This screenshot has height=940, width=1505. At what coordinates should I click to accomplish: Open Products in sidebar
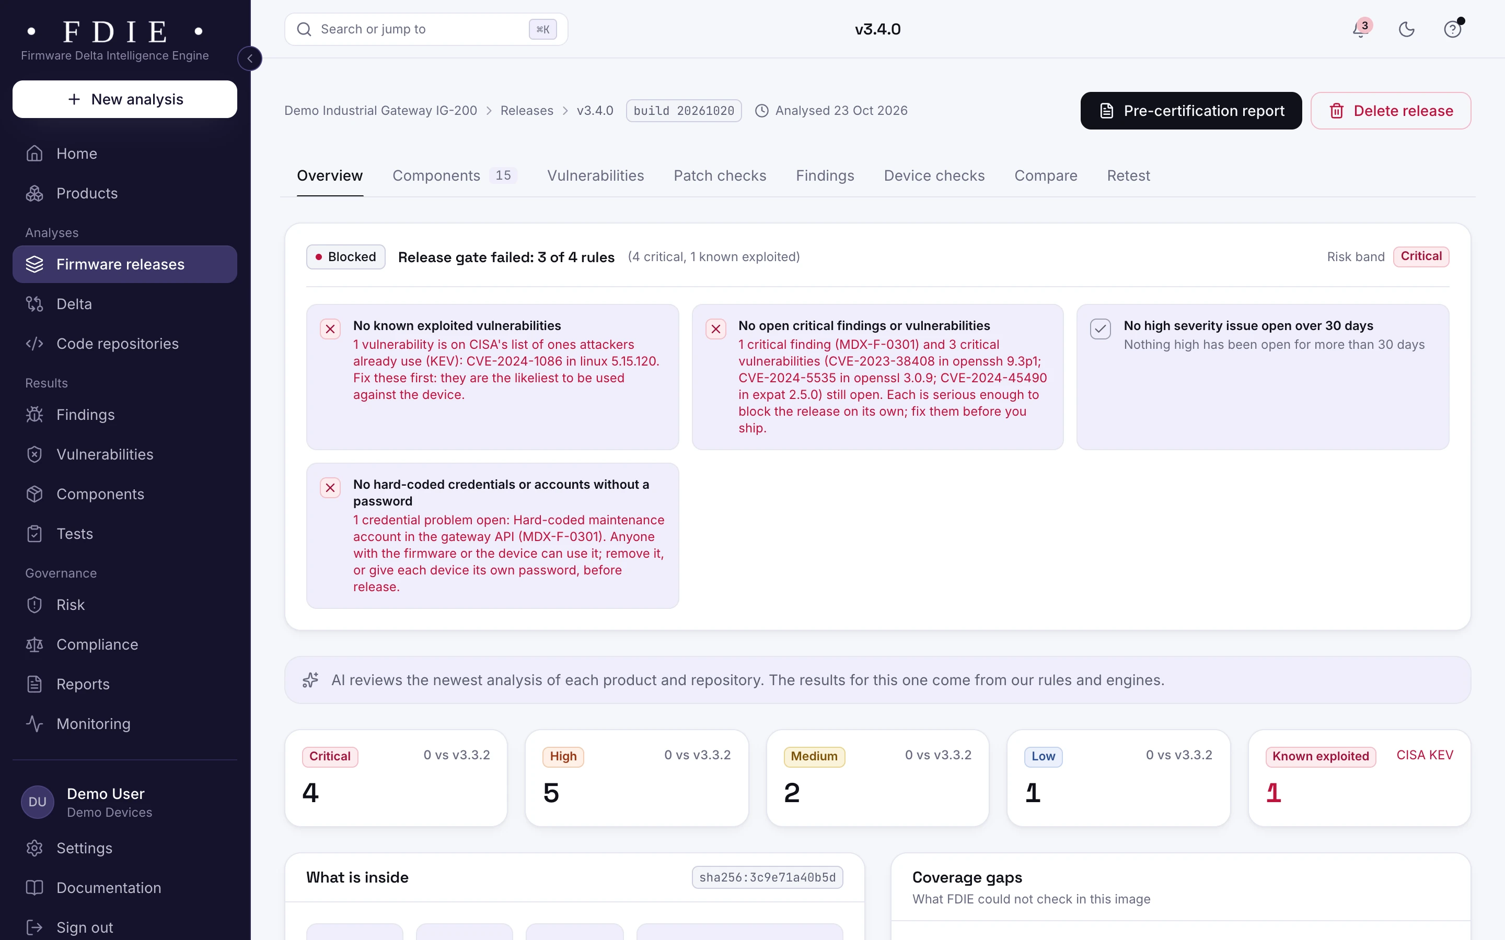point(125,193)
